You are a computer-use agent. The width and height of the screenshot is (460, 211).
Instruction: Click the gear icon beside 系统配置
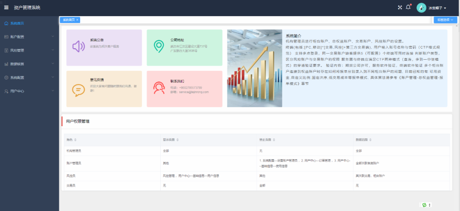pos(6,78)
